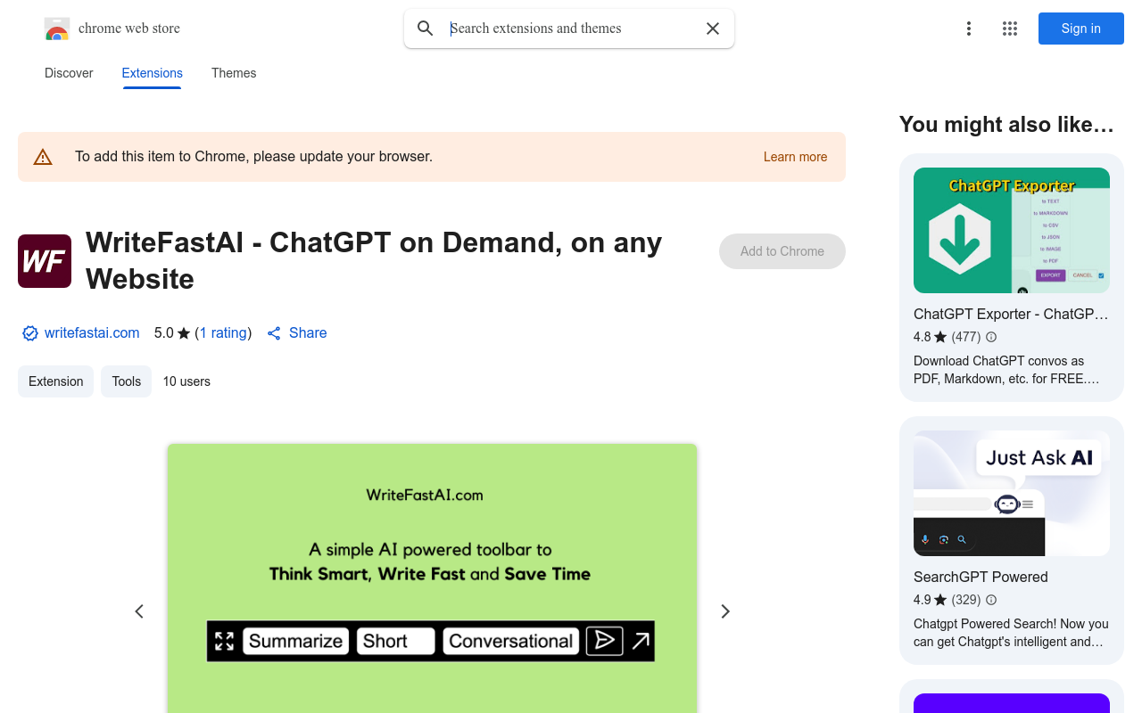Click the info icon beside the (329) rating count
This screenshot has height=713, width=1142.
[991, 600]
